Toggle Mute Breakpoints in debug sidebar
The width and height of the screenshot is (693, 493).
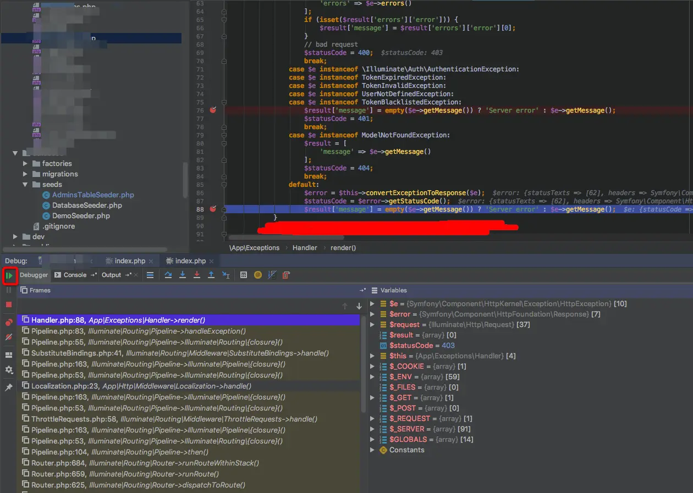(9, 337)
